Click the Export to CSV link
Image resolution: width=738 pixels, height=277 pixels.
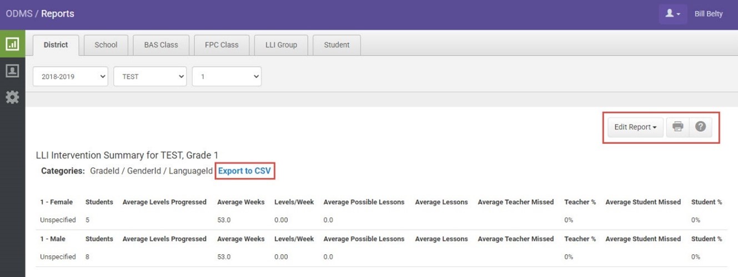click(x=244, y=171)
